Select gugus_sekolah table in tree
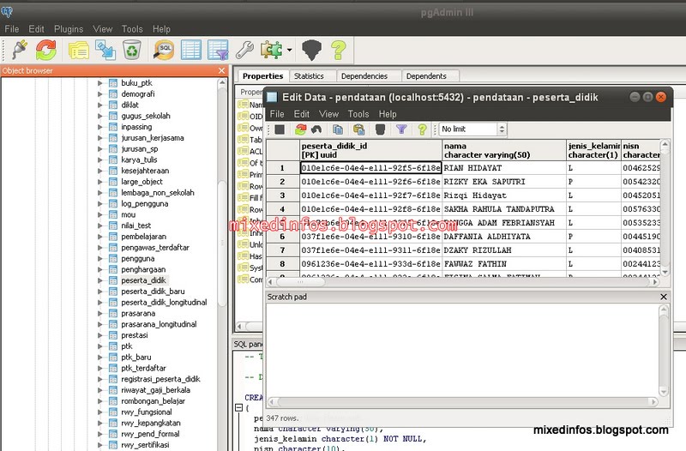 coord(146,116)
